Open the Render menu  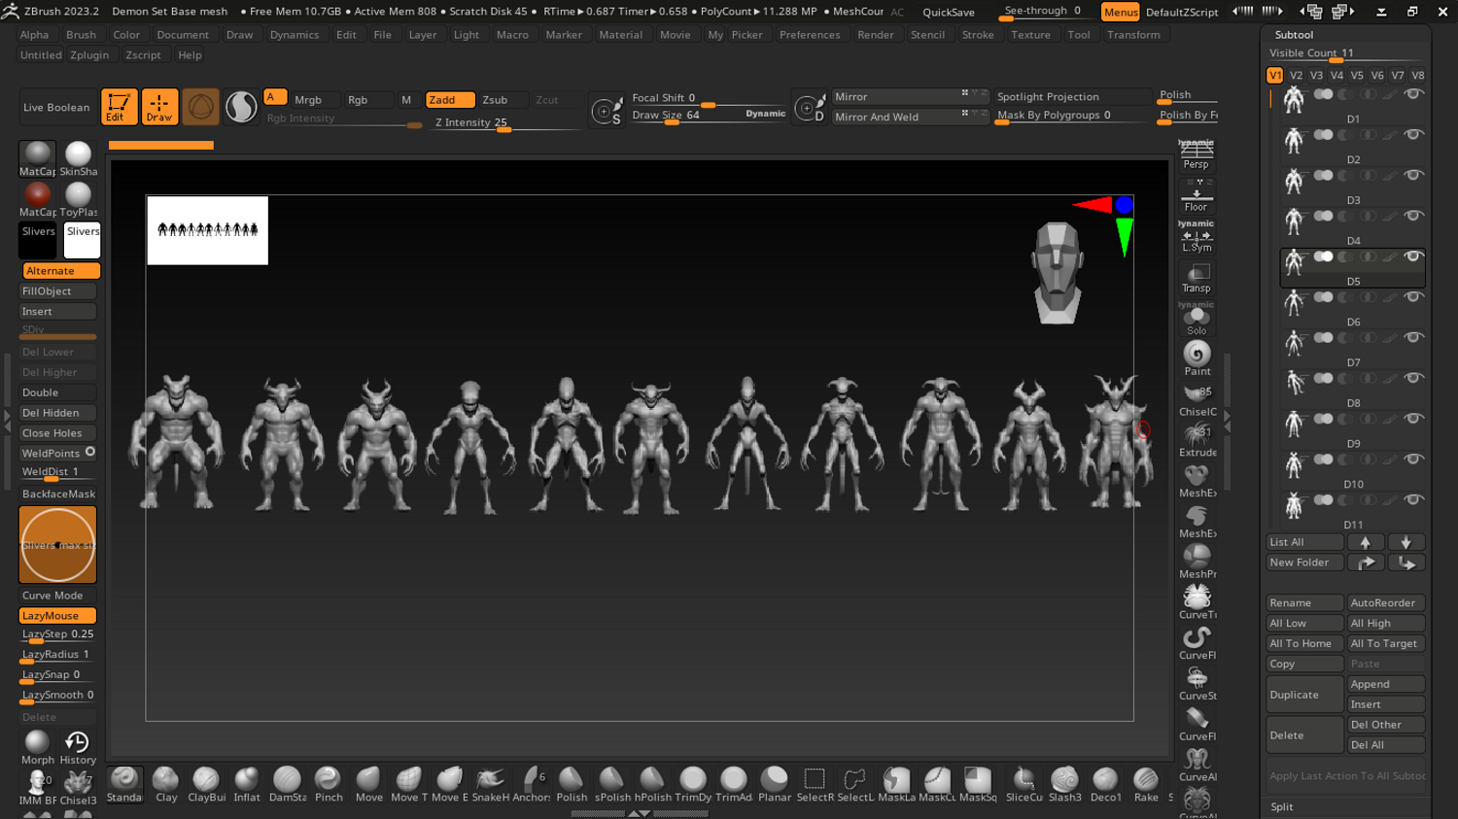[x=876, y=35]
